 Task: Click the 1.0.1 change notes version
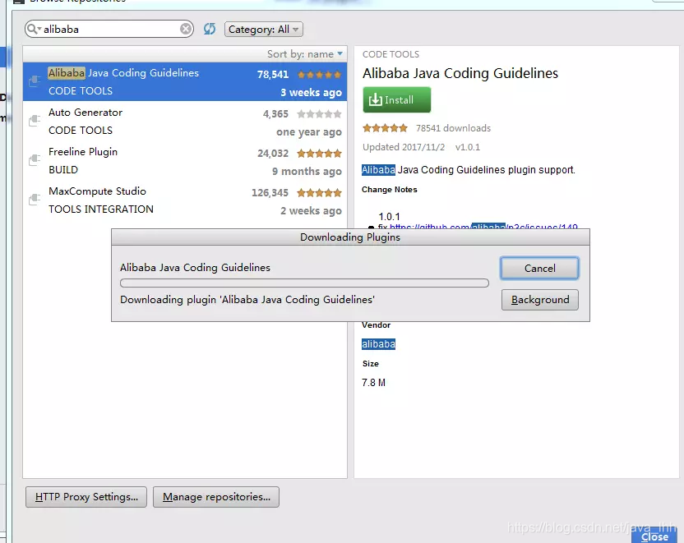pos(389,217)
